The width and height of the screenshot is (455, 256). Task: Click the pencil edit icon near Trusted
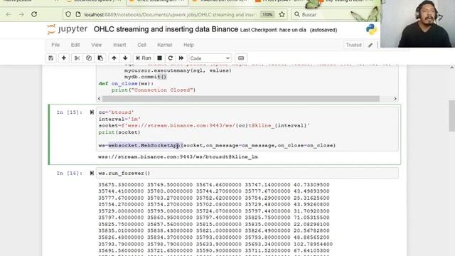(x=370, y=45)
